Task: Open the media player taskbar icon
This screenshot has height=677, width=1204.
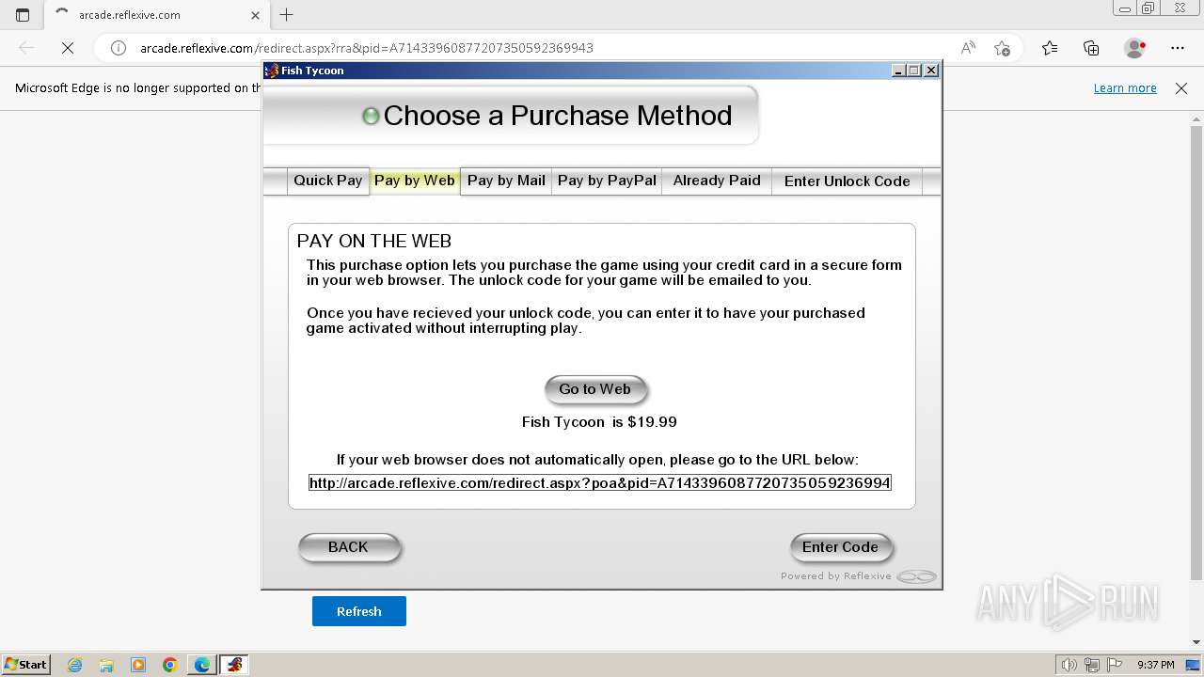Action: click(138, 665)
